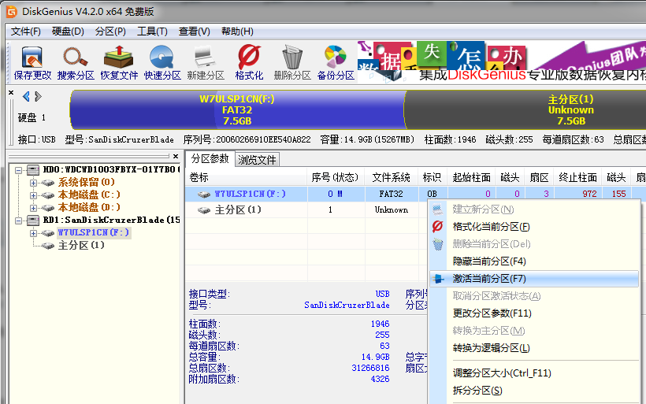Open the 恢复文件 recover files tool
Screen dimensions: 646x404
(119, 57)
